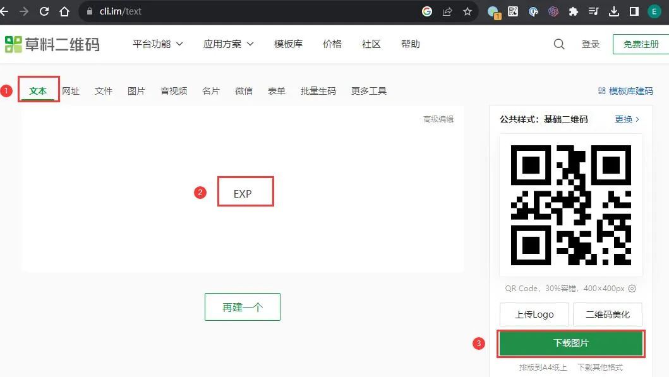
Task: Expand the 应用方案 dropdown menu
Action: coord(228,44)
